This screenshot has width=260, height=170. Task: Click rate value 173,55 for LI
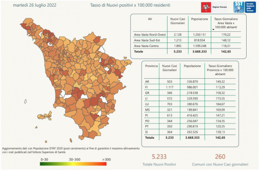(x=220, y=98)
